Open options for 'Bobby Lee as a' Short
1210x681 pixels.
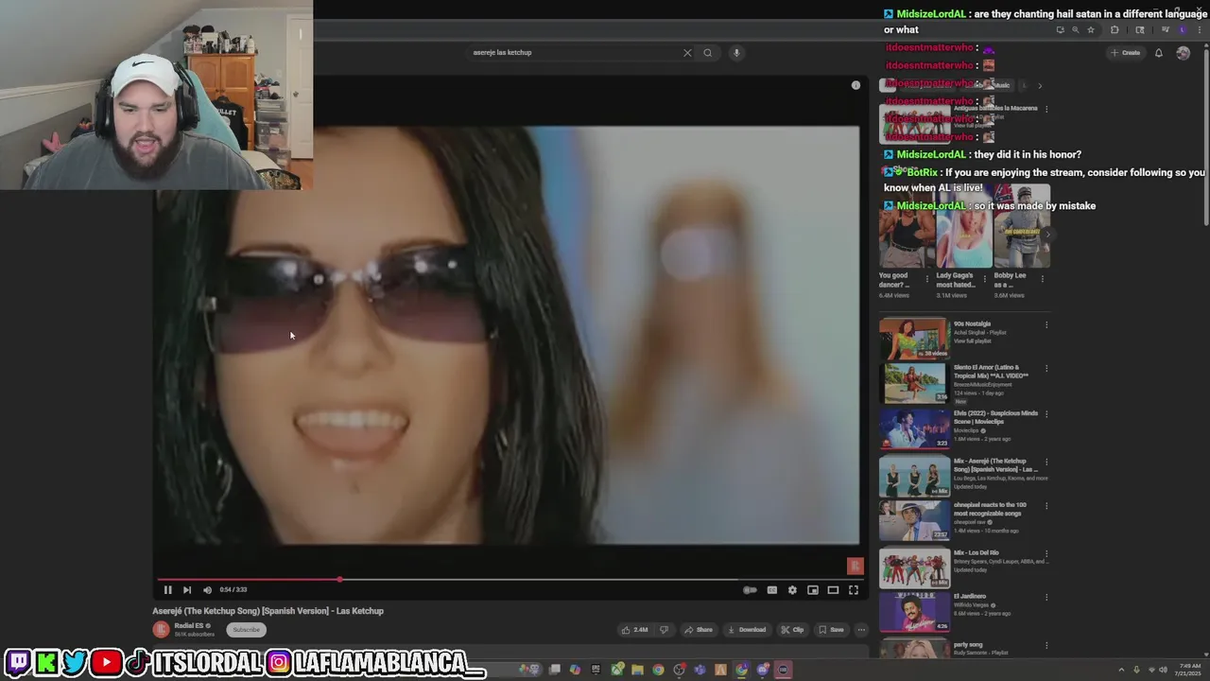click(x=1043, y=279)
